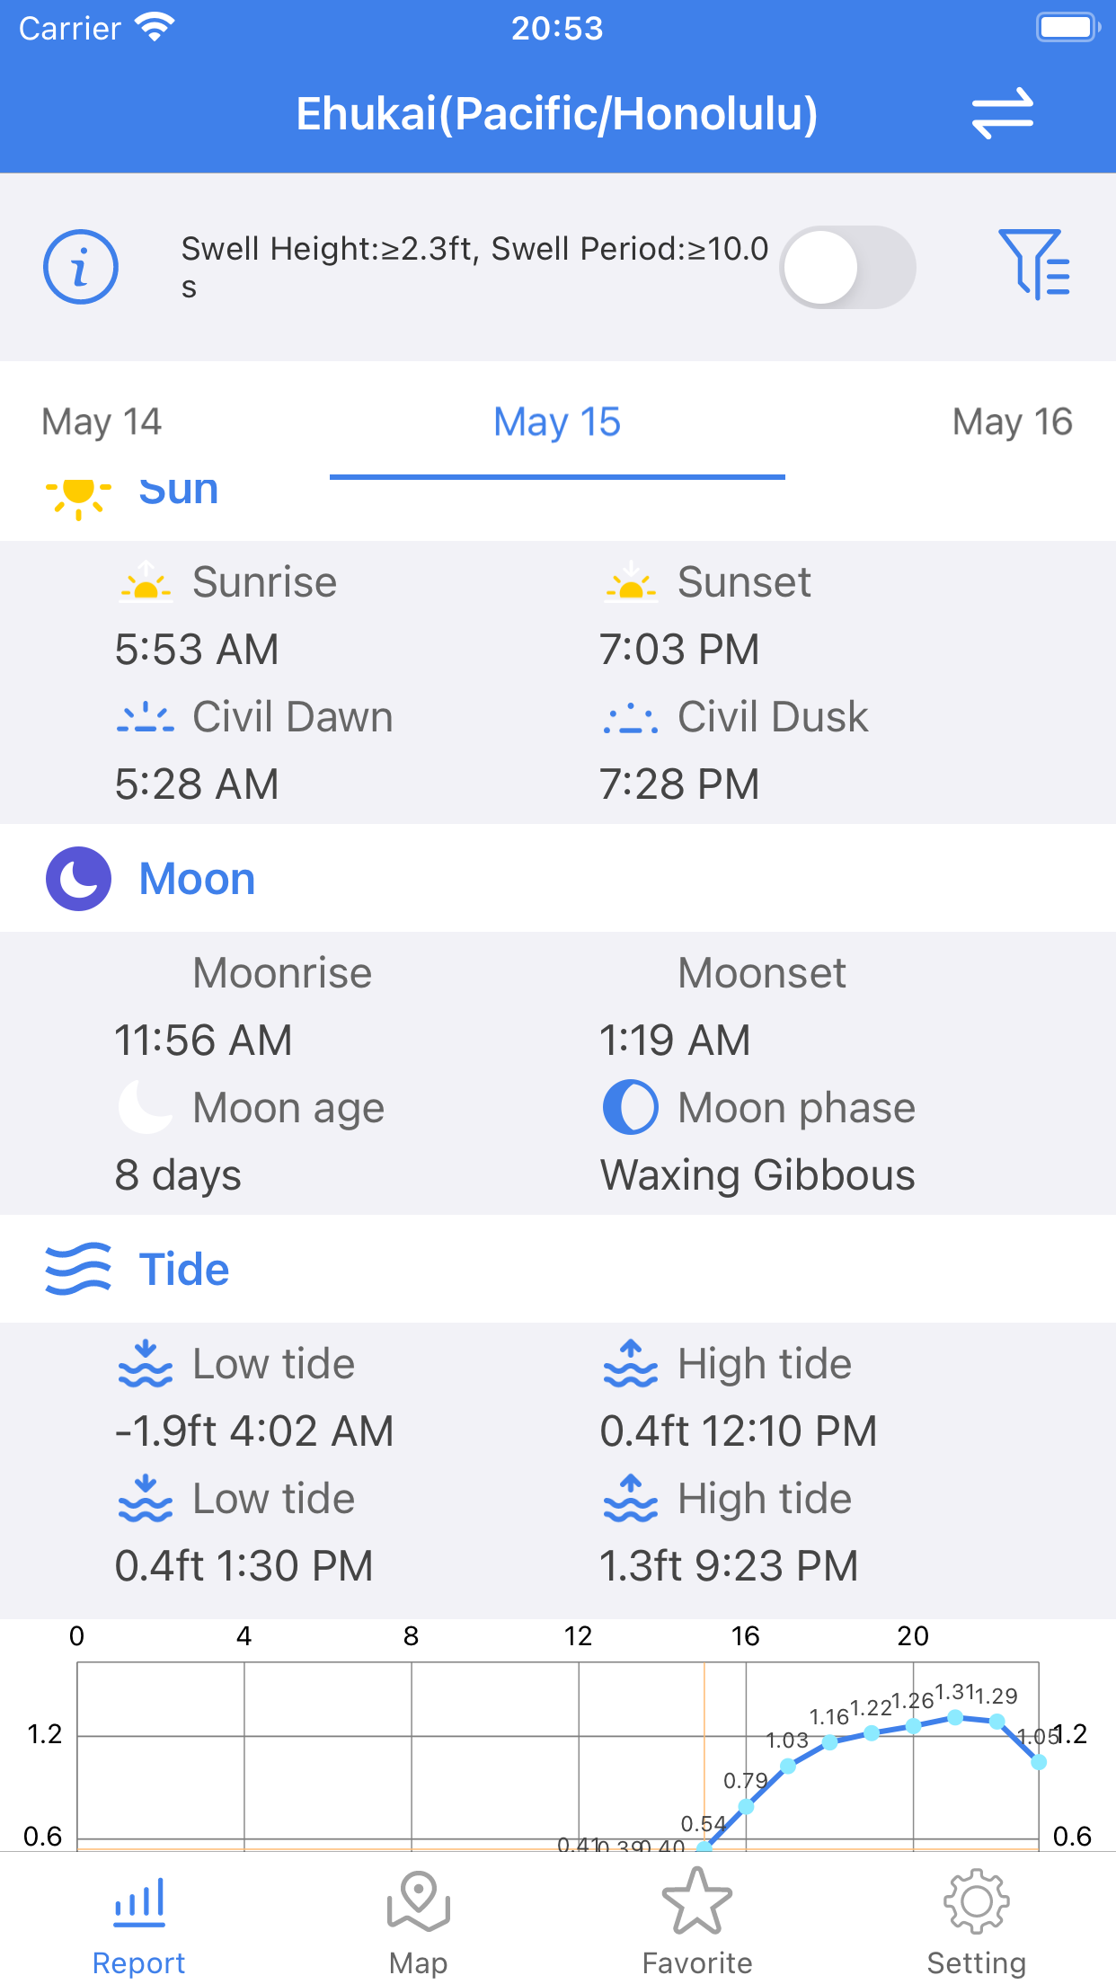Tap the Civil Dusk icon

[631, 717]
